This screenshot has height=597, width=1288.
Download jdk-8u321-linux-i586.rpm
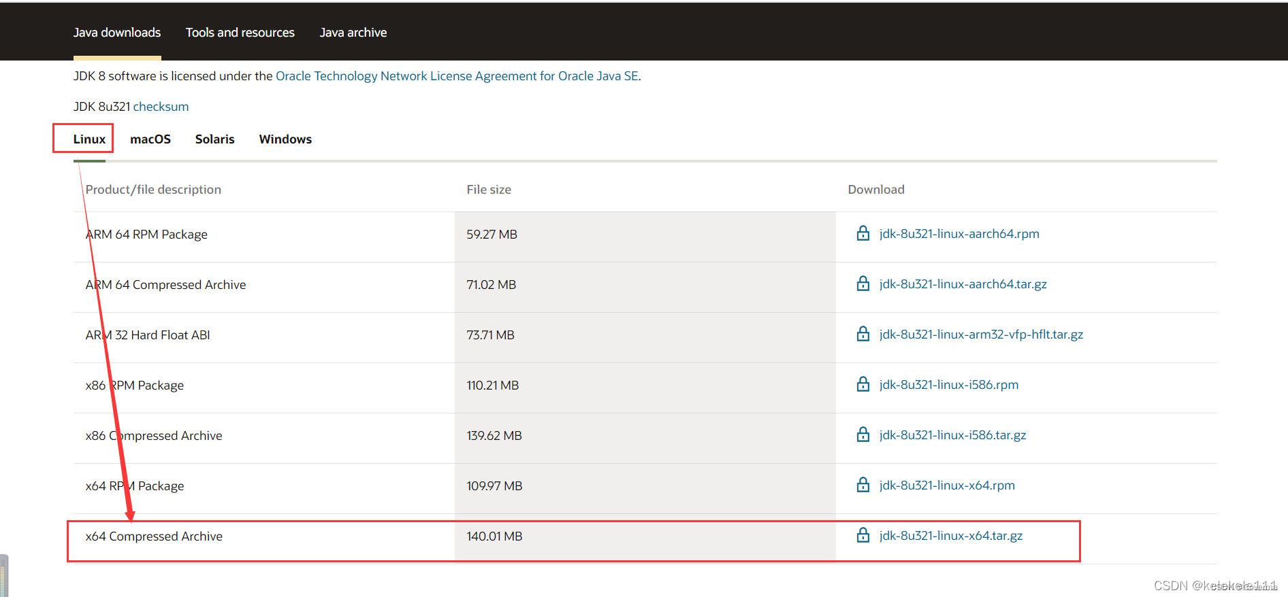[949, 385]
